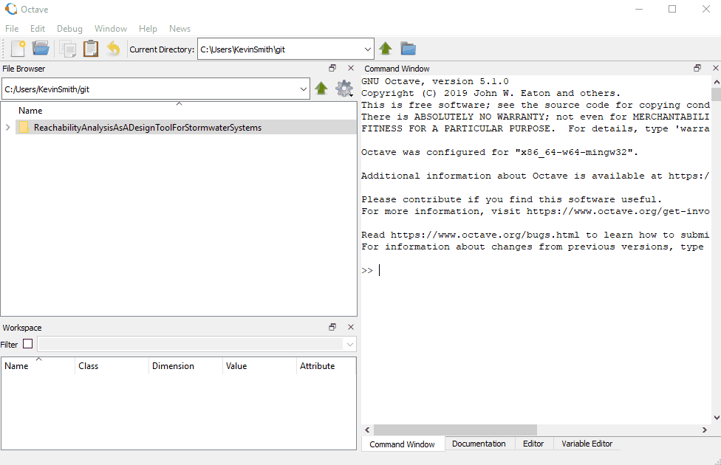721x465 pixels.
Task: Browse directories folder icon in toolbar
Action: click(x=408, y=48)
